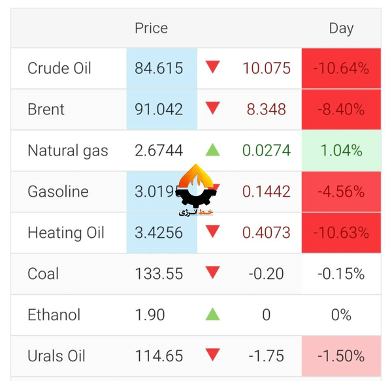
Task: Open the Brent commodity link
Action: pos(46,109)
